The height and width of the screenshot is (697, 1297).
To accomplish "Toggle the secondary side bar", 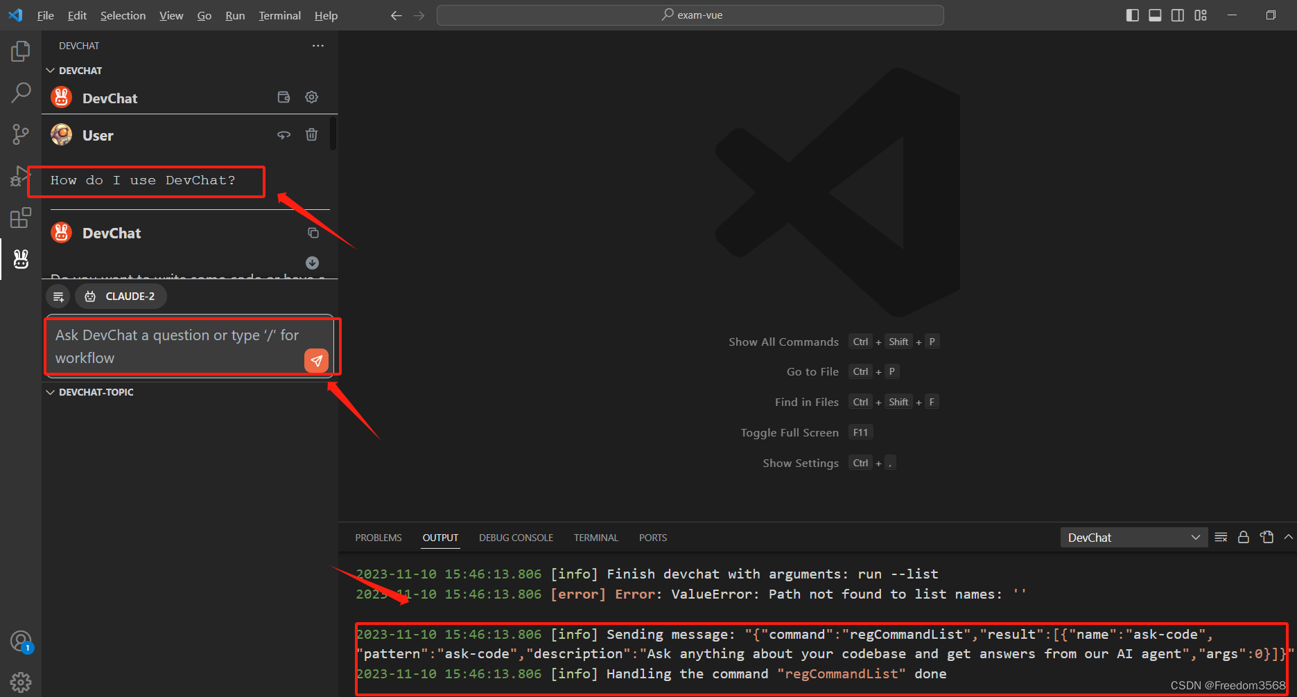I will tap(1178, 15).
